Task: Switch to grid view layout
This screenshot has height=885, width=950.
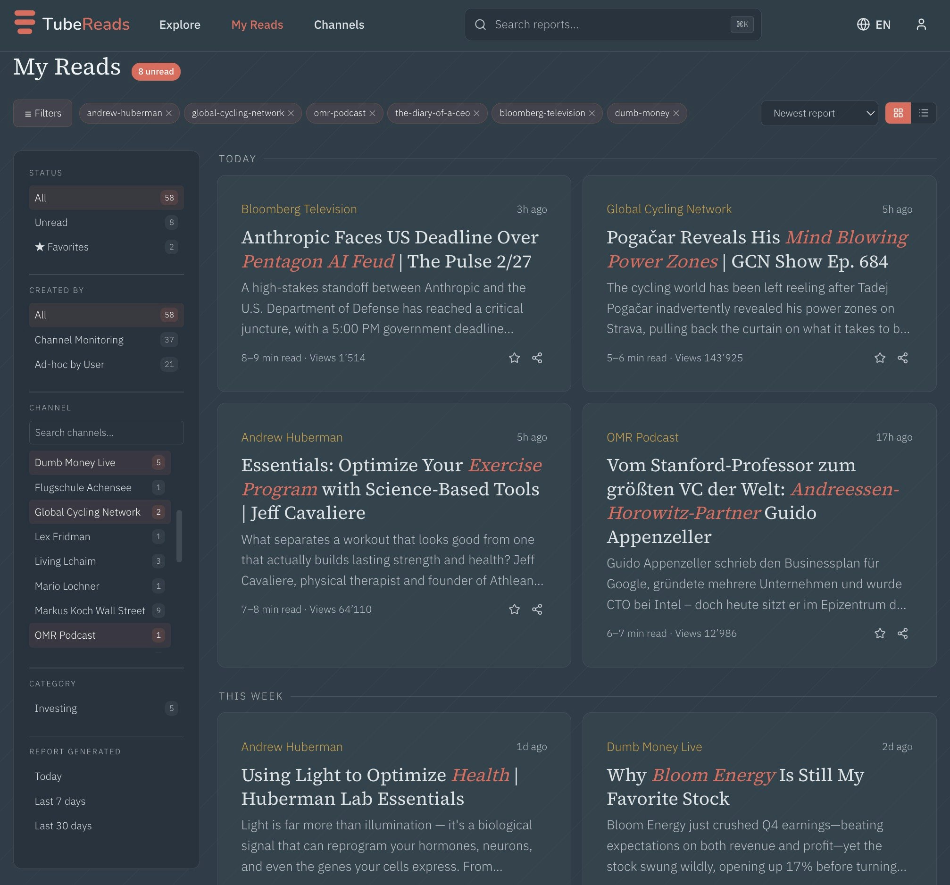Action: click(x=899, y=113)
